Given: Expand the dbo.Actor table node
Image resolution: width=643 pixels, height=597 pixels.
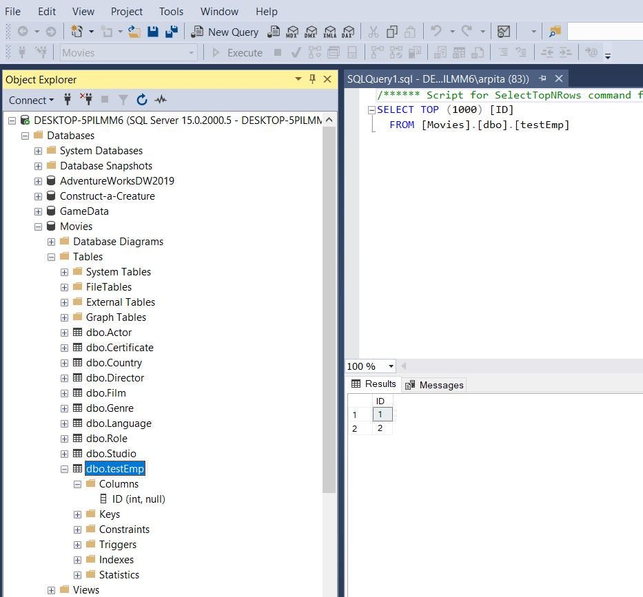Looking at the screenshot, I should [64, 332].
